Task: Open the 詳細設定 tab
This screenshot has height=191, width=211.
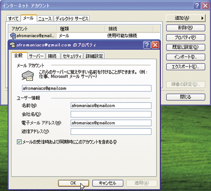Action: click(x=94, y=56)
